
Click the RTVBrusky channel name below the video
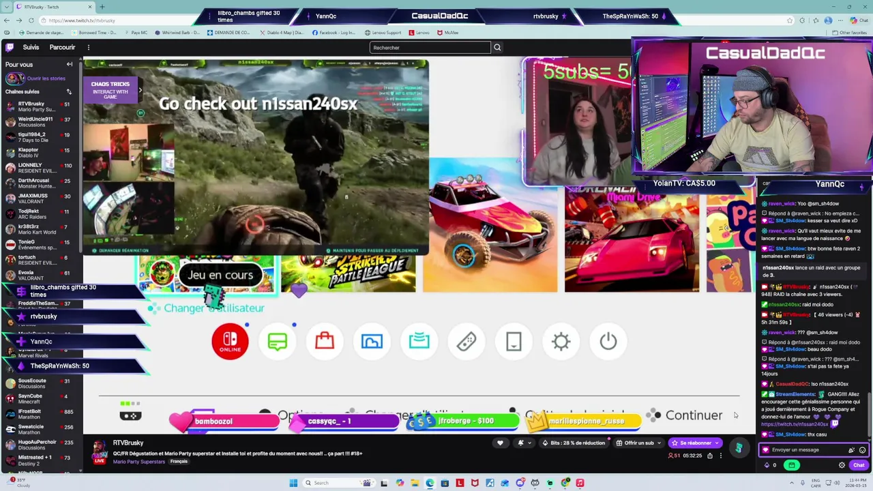coord(128,443)
